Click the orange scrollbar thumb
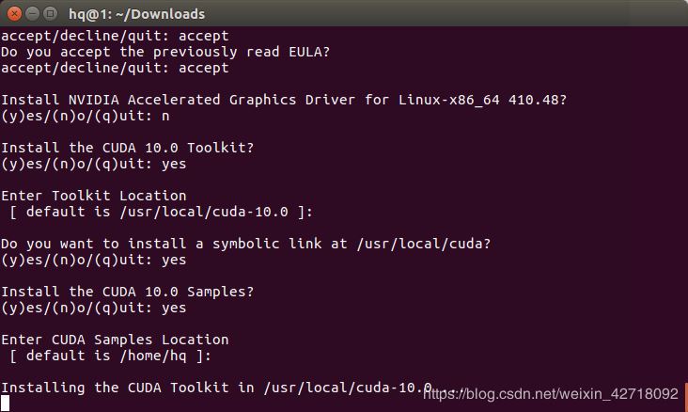 [684, 395]
